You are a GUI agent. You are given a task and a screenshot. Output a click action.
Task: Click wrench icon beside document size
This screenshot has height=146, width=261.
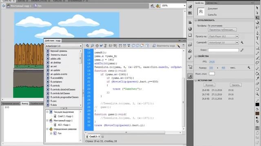[x=249, y=68]
